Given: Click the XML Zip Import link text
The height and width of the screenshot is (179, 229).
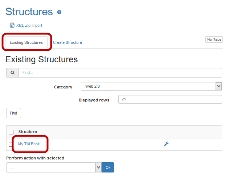Looking at the screenshot, I should [x=29, y=25].
